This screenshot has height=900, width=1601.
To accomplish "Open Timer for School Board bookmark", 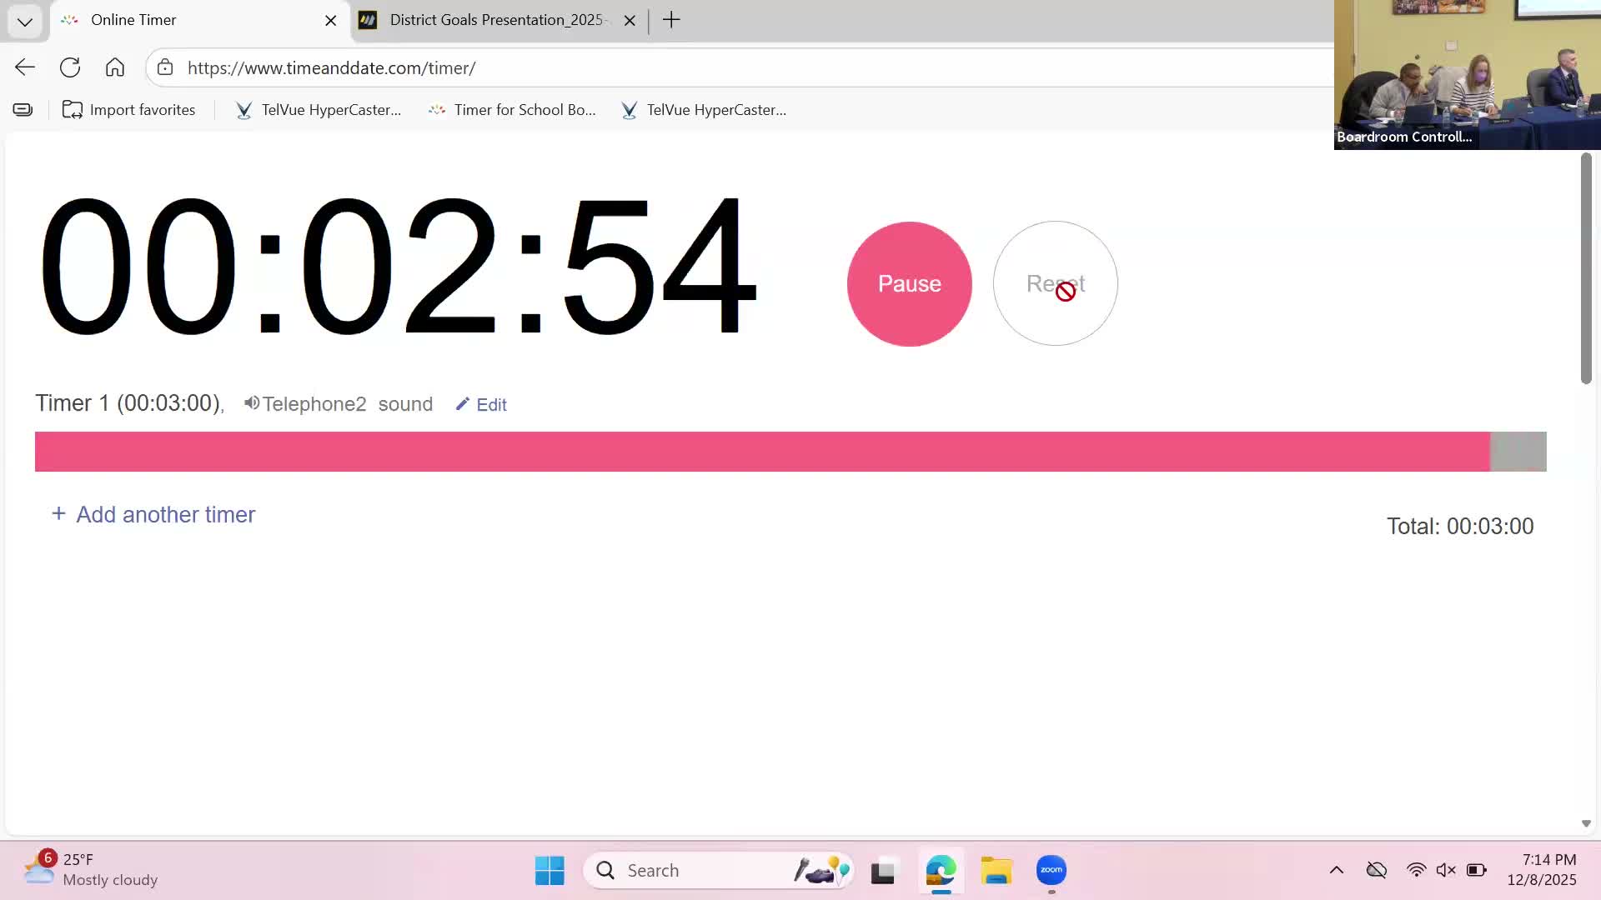I will pyautogui.click(x=512, y=110).
